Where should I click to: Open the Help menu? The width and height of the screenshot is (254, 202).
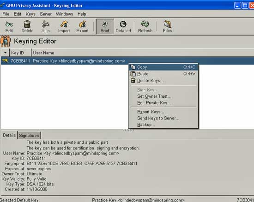82,14
